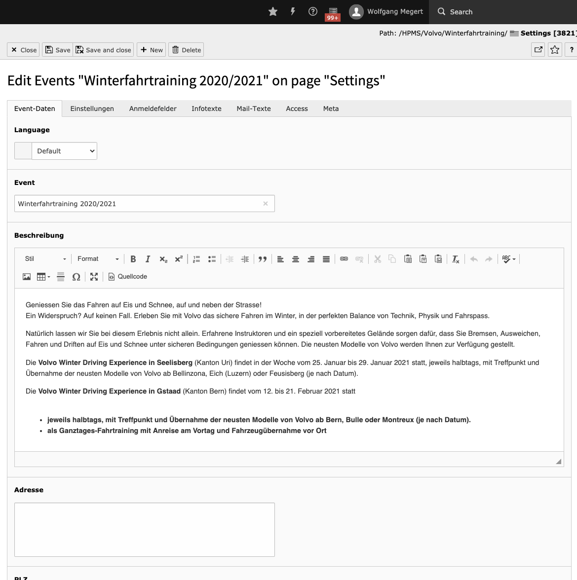The image size is (577, 580).
Task: Remove formatting with the Tx icon
Action: (456, 259)
